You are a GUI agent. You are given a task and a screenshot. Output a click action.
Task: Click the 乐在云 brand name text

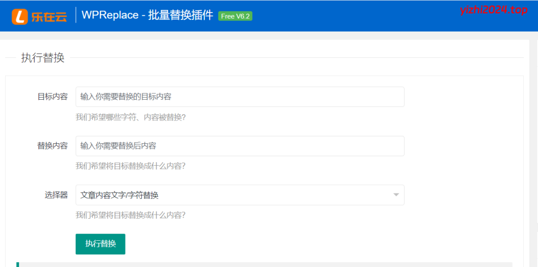point(48,17)
